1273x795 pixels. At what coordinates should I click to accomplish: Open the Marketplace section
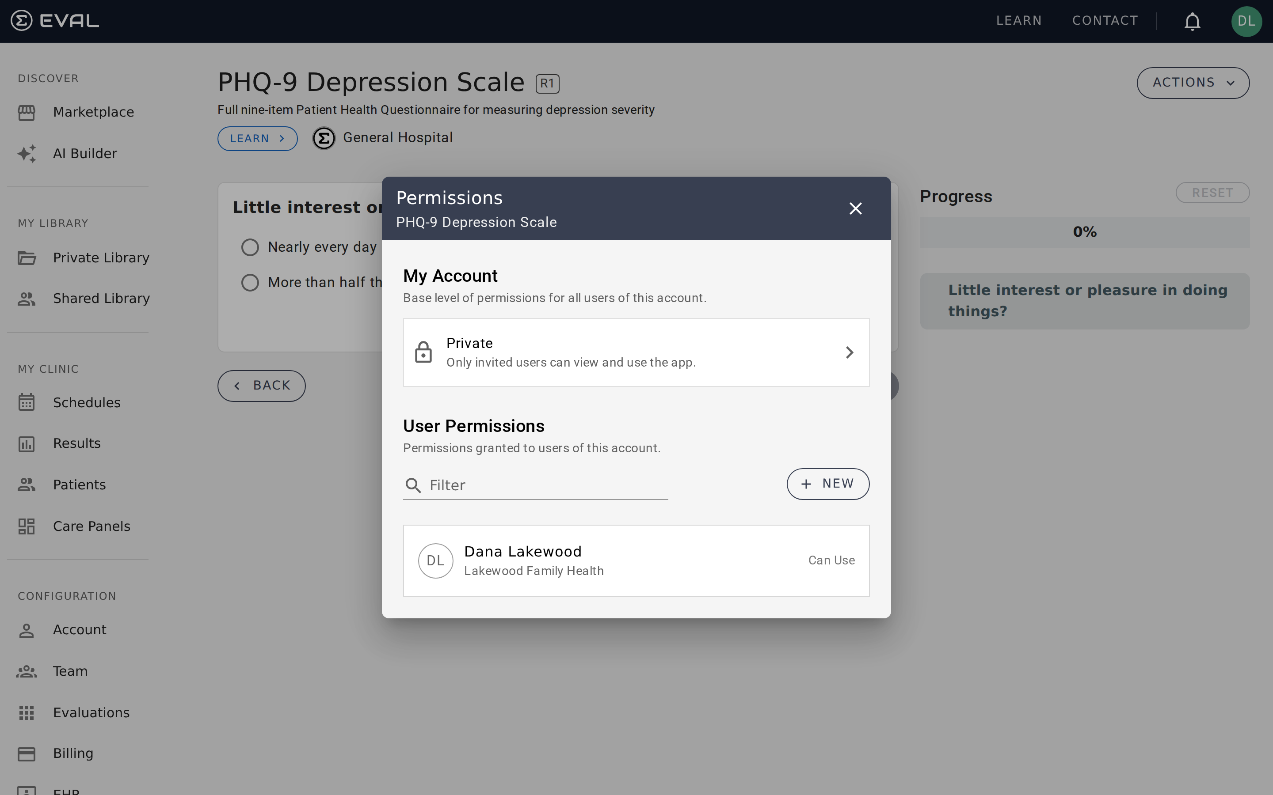point(93,111)
